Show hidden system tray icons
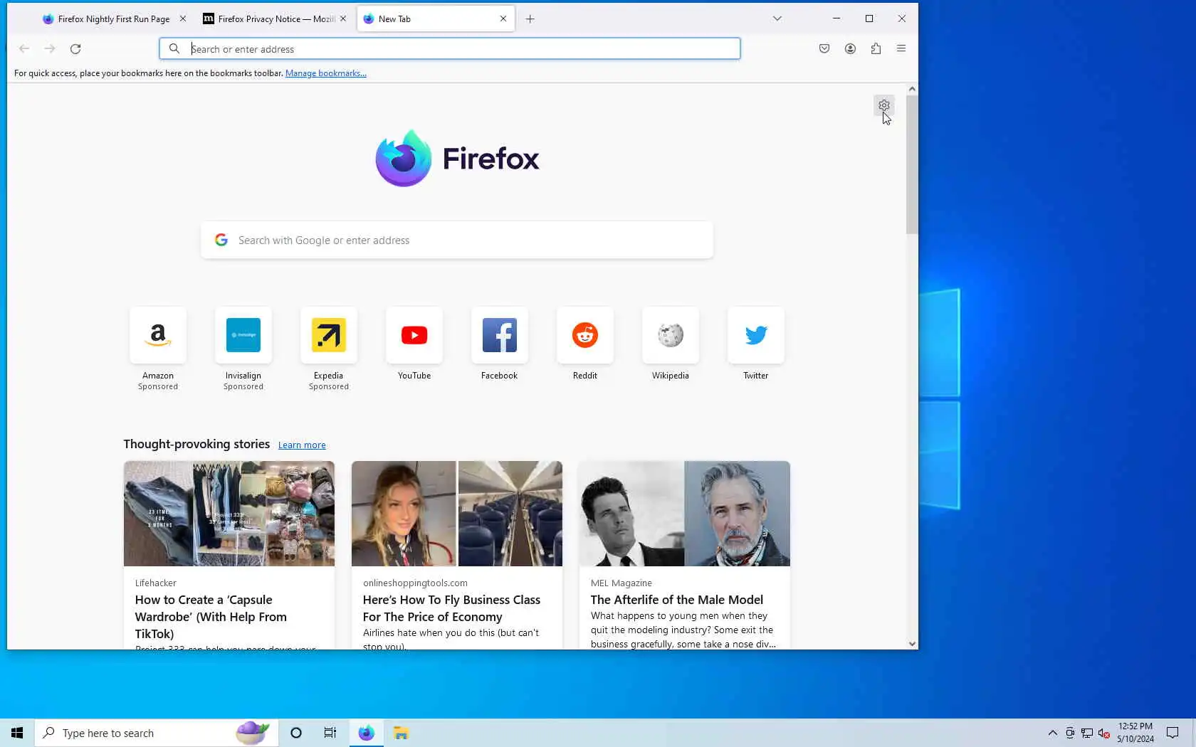The image size is (1196, 747). click(1052, 733)
